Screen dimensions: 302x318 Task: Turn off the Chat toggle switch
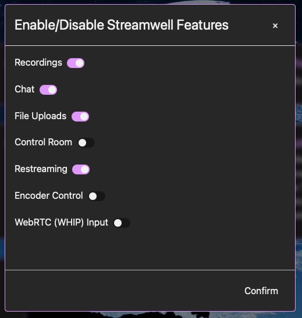coord(48,90)
